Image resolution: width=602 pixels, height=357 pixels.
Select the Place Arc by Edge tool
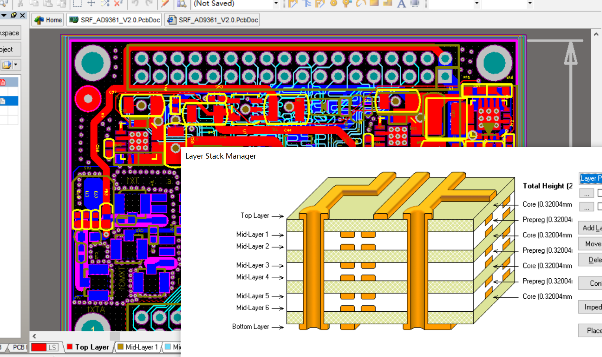(361, 4)
